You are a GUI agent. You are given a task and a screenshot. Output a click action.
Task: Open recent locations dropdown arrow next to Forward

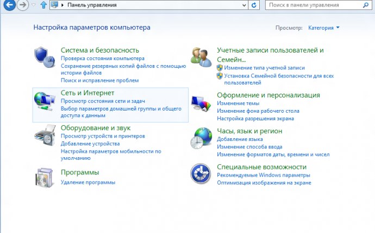pyautogui.click(x=33, y=5)
